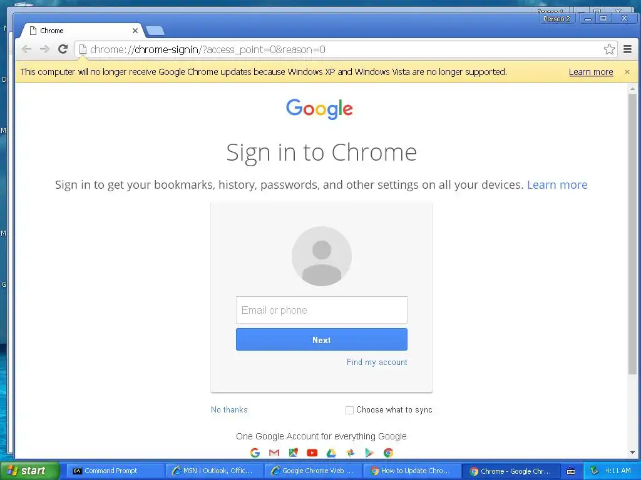This screenshot has height=480, width=641.
Task: Click the Google Maps service icon
Action: click(293, 452)
